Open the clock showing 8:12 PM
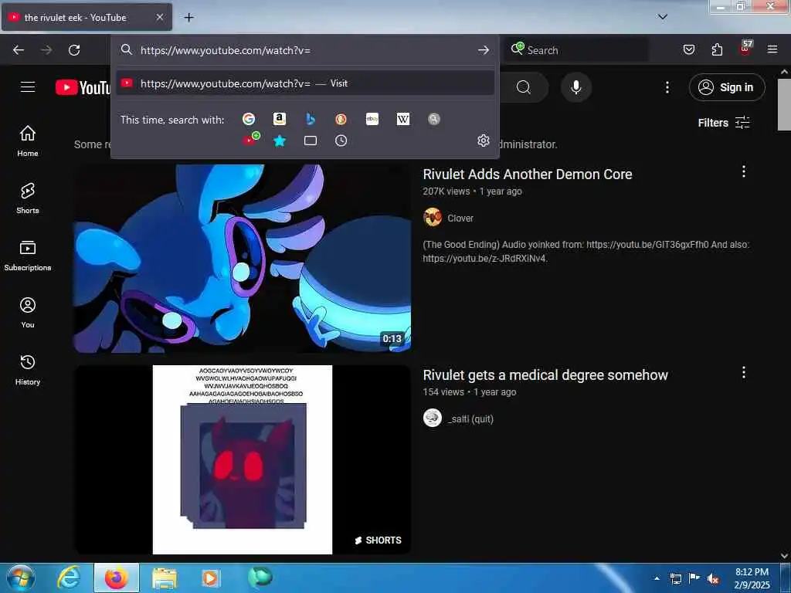This screenshot has height=593, width=791. (x=752, y=578)
